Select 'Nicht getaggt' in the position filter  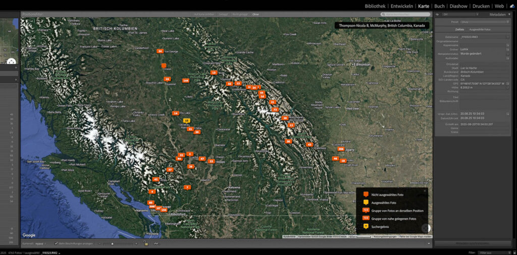coord(240,15)
